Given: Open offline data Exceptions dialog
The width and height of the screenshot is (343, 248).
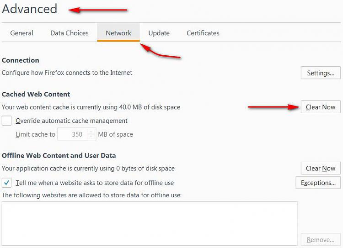Looking at the screenshot, I should 318,183.
